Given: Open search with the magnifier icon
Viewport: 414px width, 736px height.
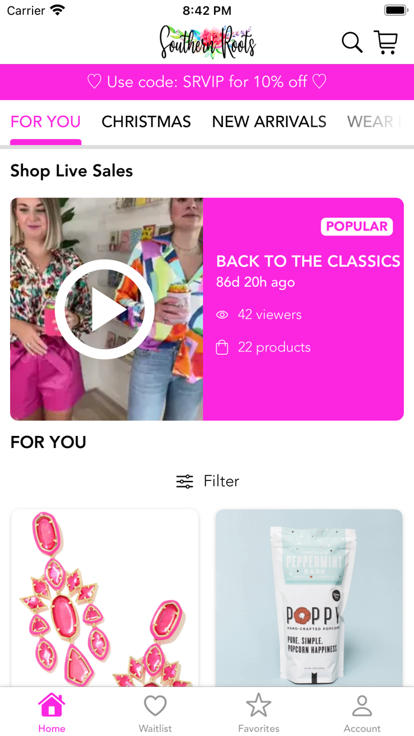Looking at the screenshot, I should click(352, 42).
